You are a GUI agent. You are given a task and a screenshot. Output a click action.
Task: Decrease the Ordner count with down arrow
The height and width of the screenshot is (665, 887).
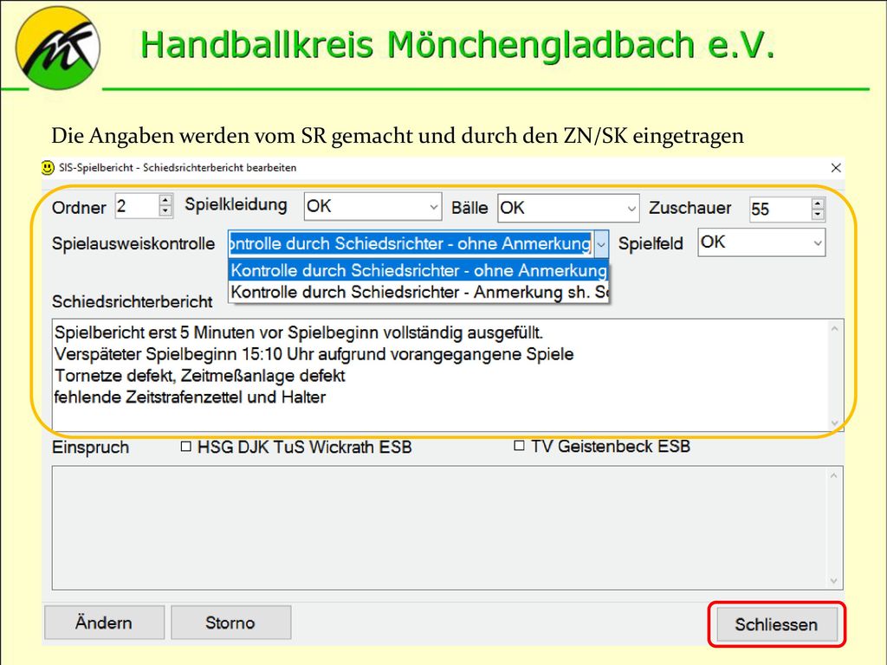tap(165, 211)
